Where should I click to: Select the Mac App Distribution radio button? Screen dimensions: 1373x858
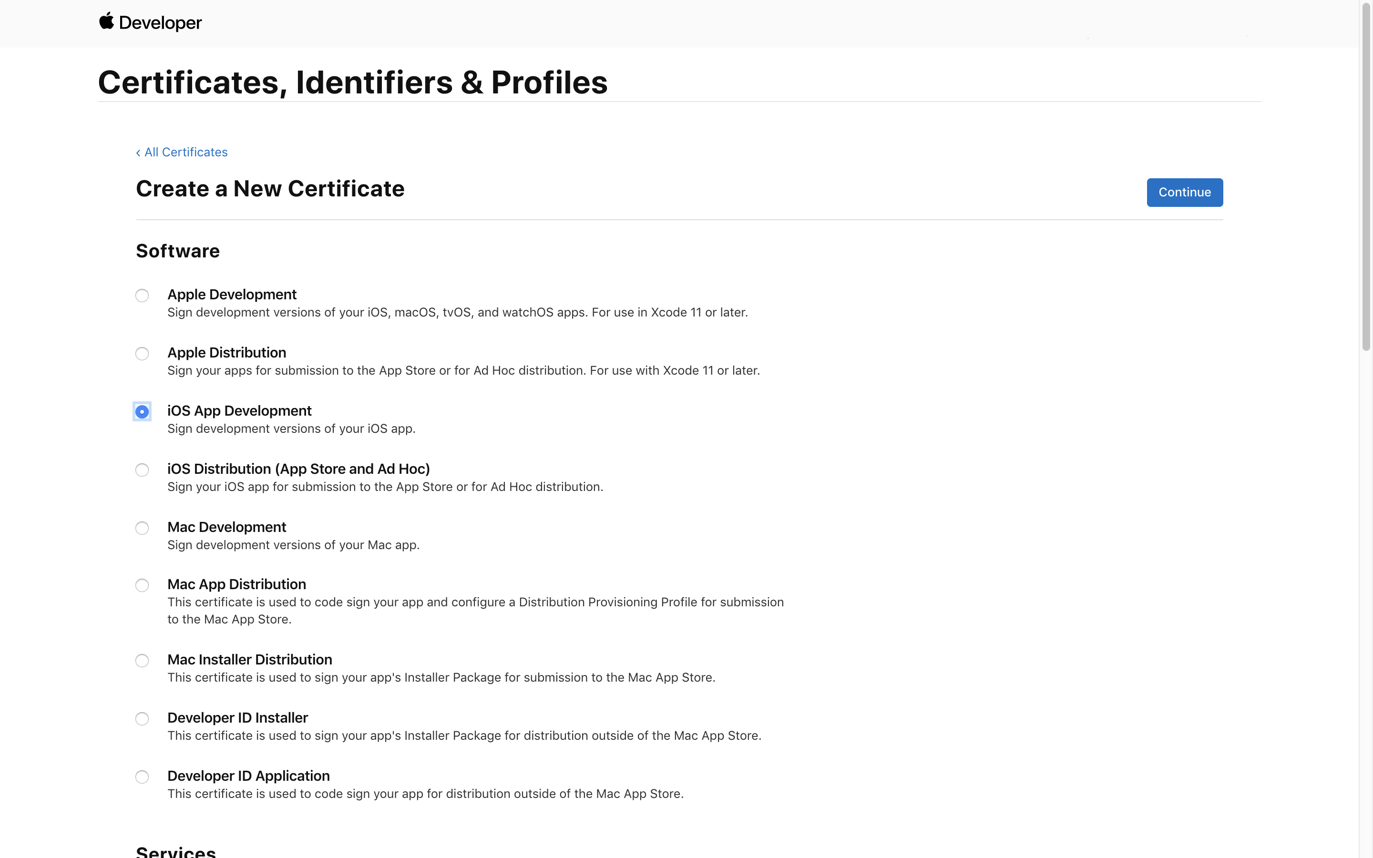142,585
